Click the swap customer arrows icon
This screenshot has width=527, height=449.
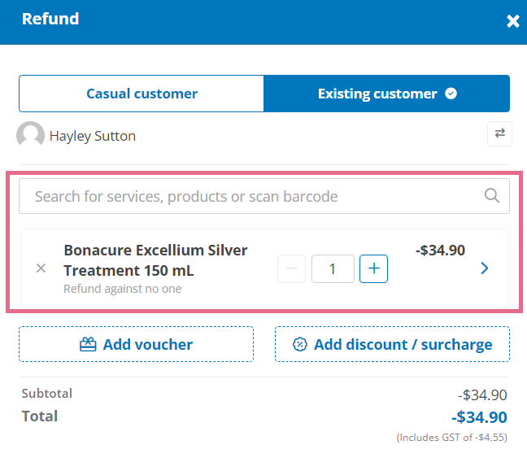(x=499, y=133)
